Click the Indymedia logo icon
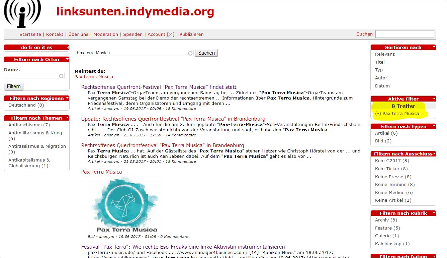This screenshot has height=258, width=447. 22,14
